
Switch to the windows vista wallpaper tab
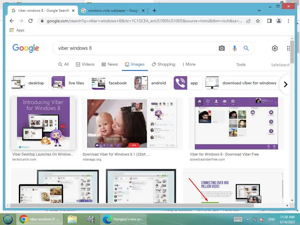[113, 11]
